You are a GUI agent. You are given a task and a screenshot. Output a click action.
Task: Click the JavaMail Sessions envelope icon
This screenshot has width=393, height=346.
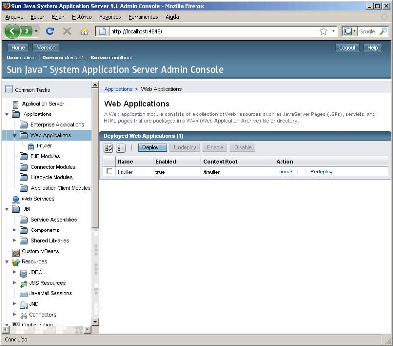[x=24, y=294]
